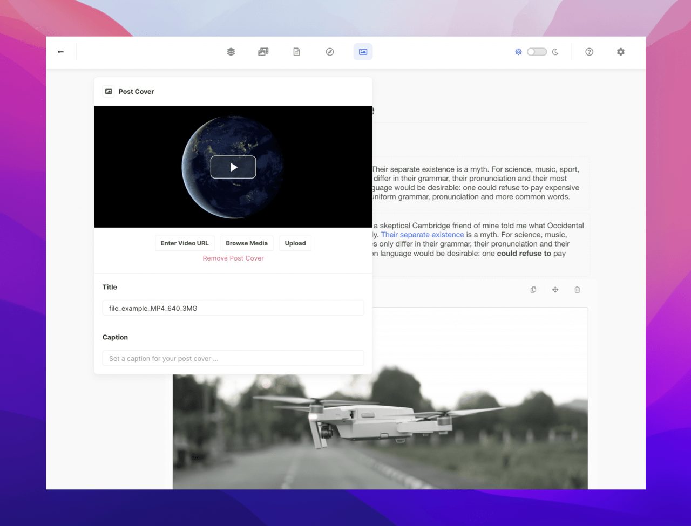Screen dimensions: 691x526
Task: Click the Upload button
Action: pyautogui.click(x=295, y=243)
